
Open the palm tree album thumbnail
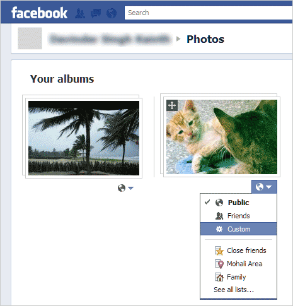(84, 138)
